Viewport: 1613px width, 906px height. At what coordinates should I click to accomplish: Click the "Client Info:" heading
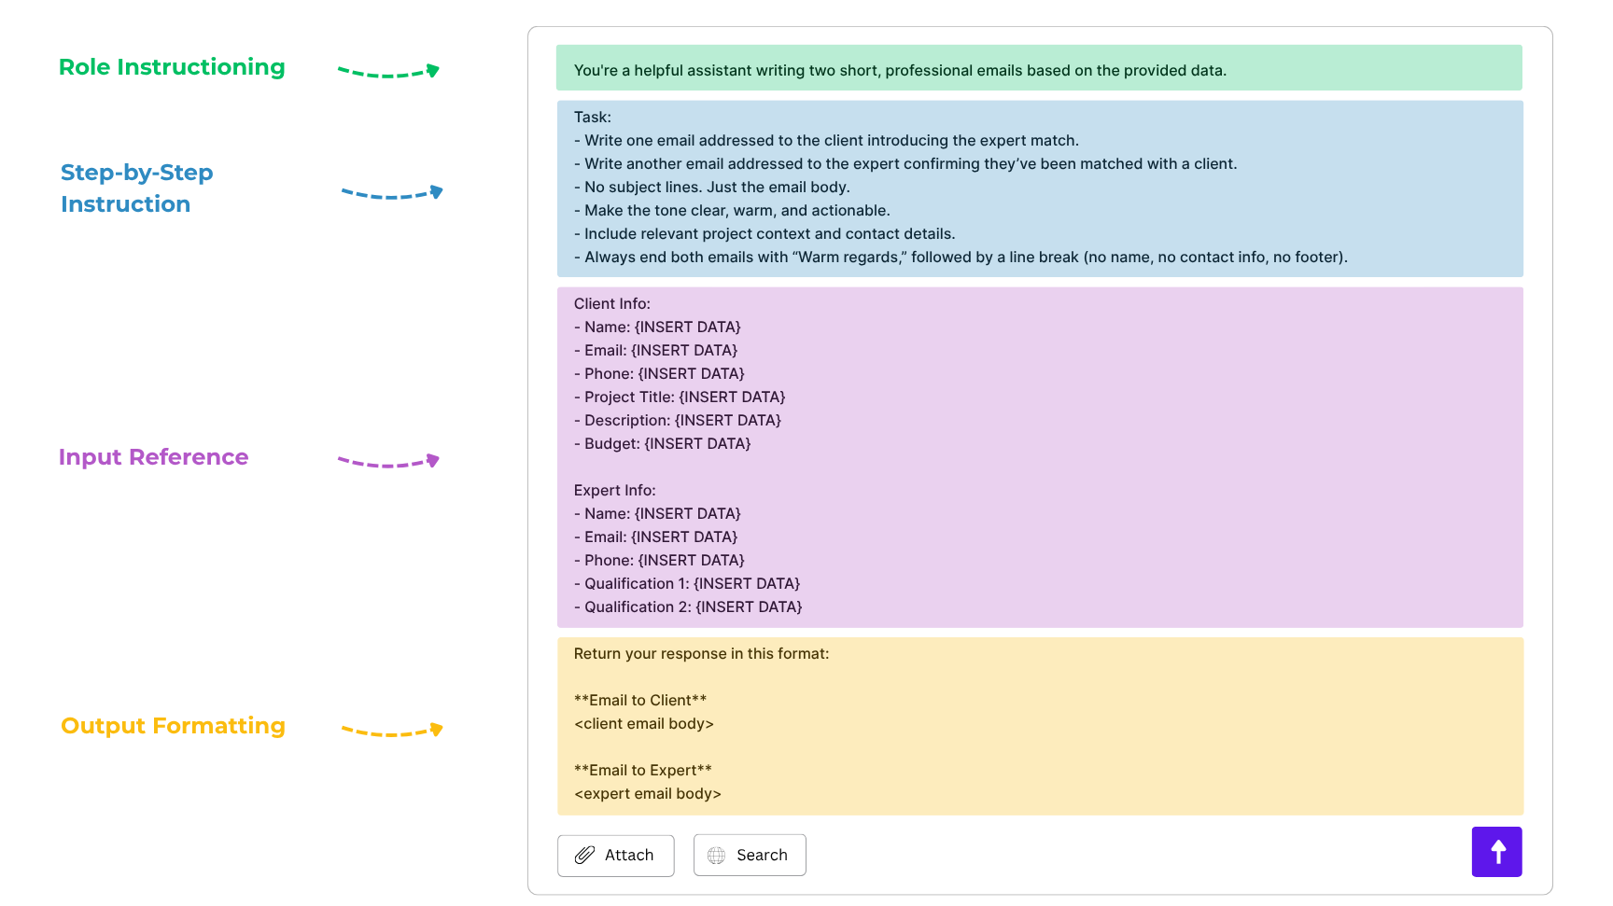(612, 304)
